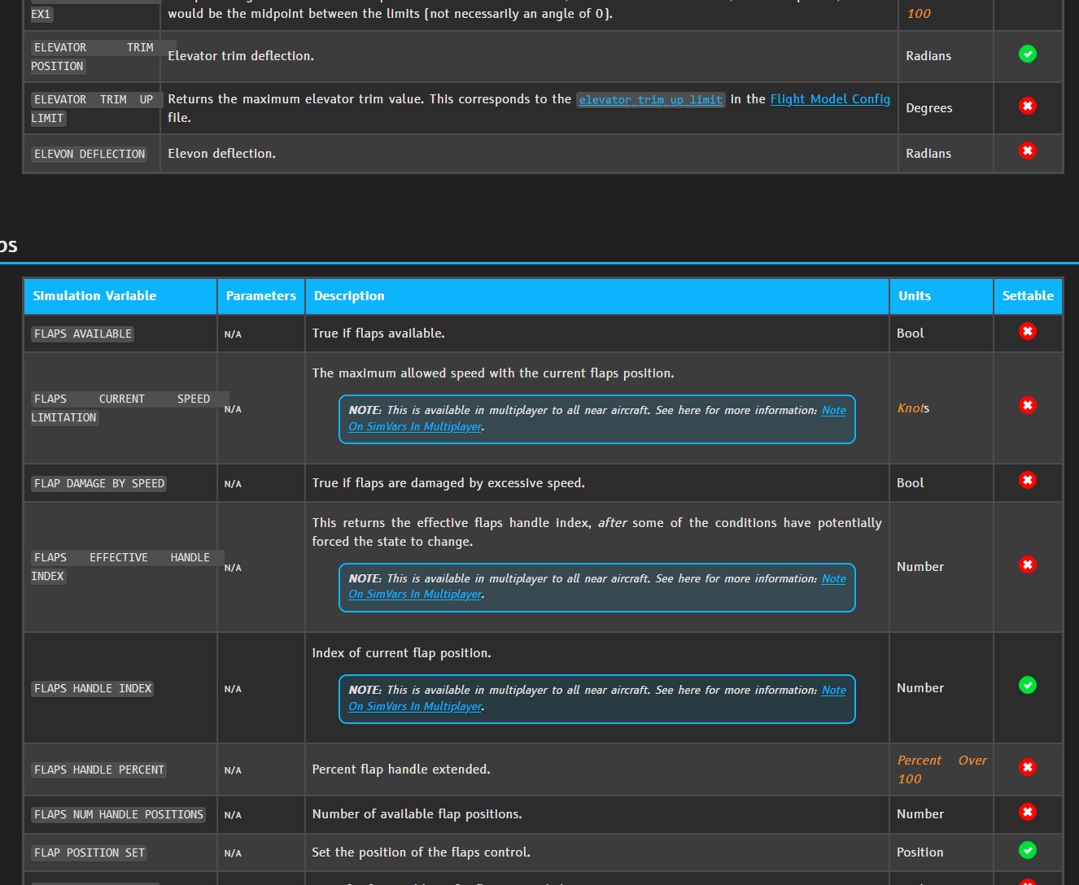Click green check for FLAP POSITION SET
This screenshot has height=885, width=1079.
[x=1028, y=850]
